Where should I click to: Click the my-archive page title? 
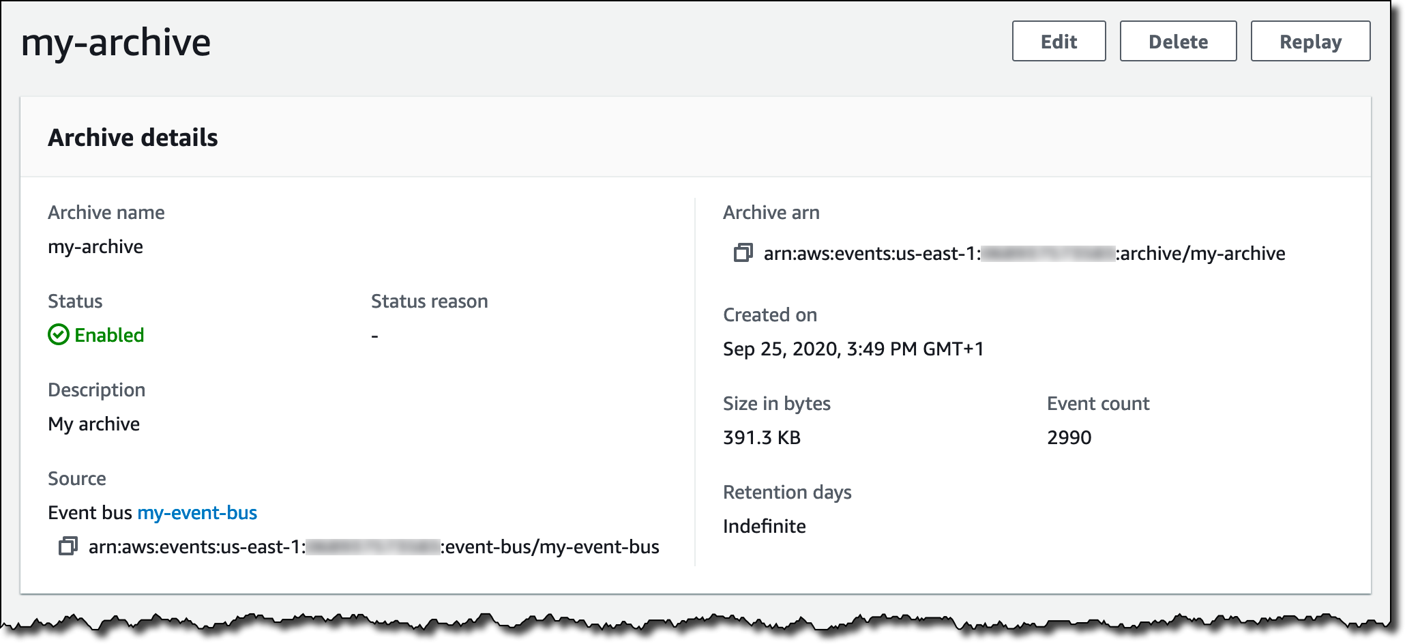(116, 42)
